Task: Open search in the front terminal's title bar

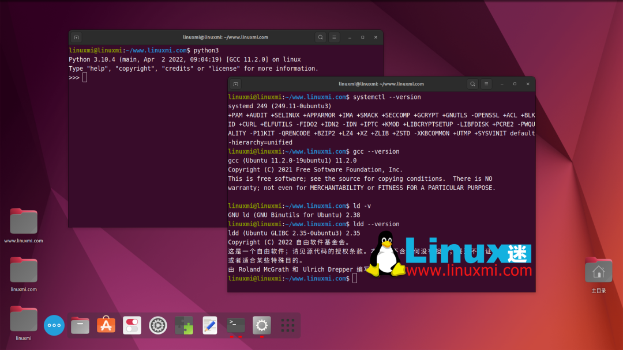Action: pos(472,83)
